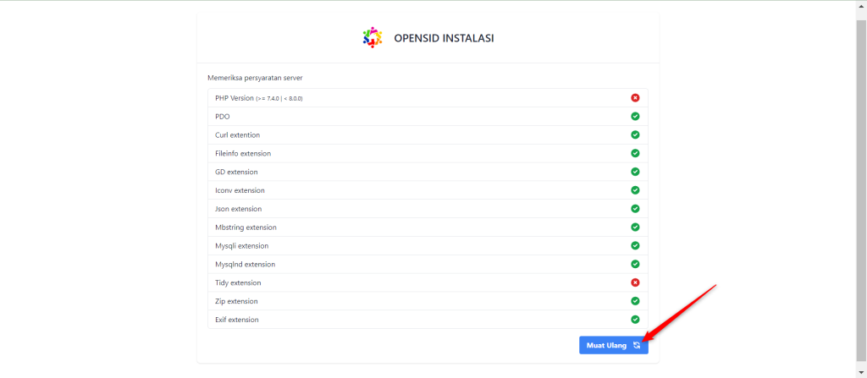Click the green check for Fileinfo extension
This screenshot has height=378, width=867.
(635, 153)
